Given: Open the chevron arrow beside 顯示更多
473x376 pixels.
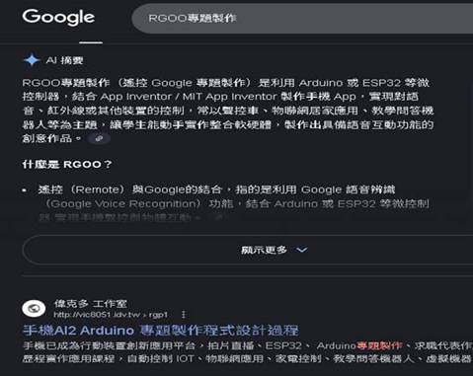Looking at the screenshot, I should pos(302,250).
